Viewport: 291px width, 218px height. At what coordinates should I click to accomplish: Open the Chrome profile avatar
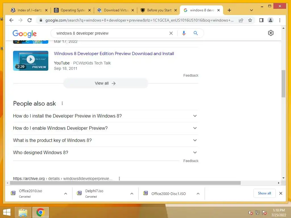pyautogui.click(x=271, y=20)
